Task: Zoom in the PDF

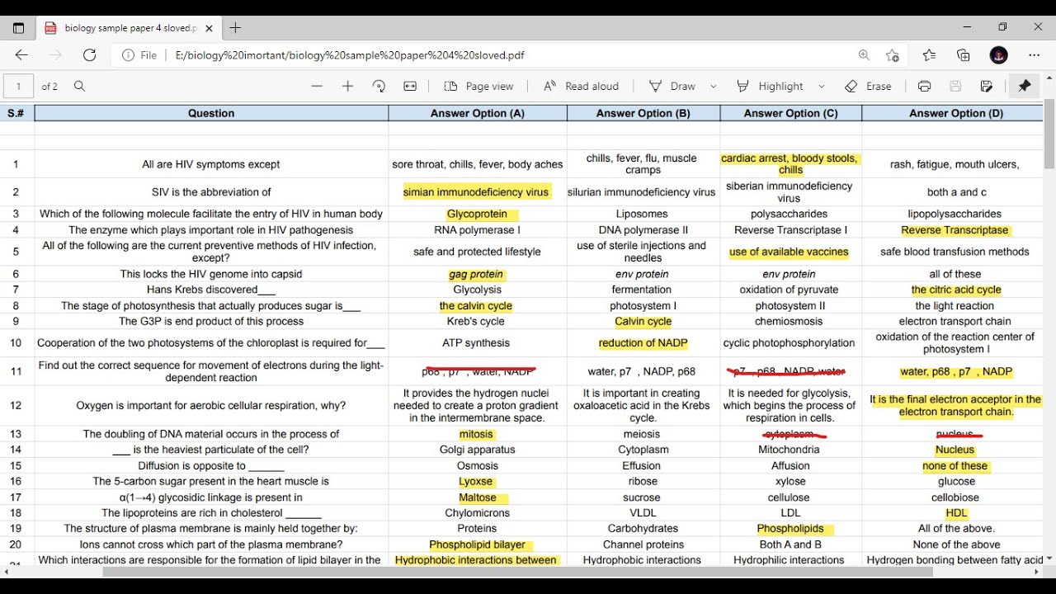Action: pos(348,86)
